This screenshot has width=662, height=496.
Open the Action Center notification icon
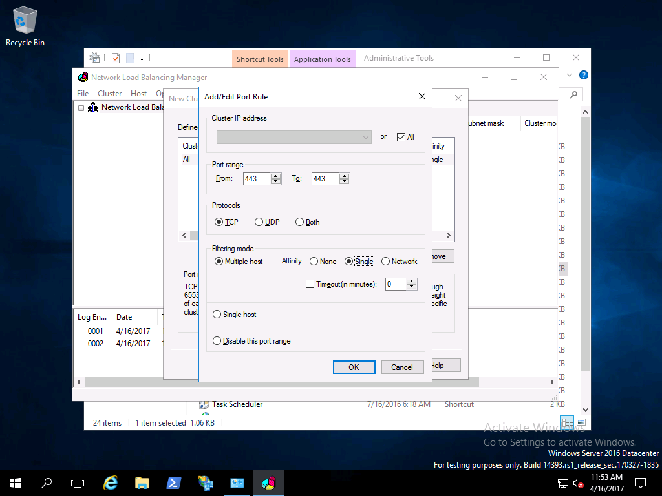click(x=640, y=482)
